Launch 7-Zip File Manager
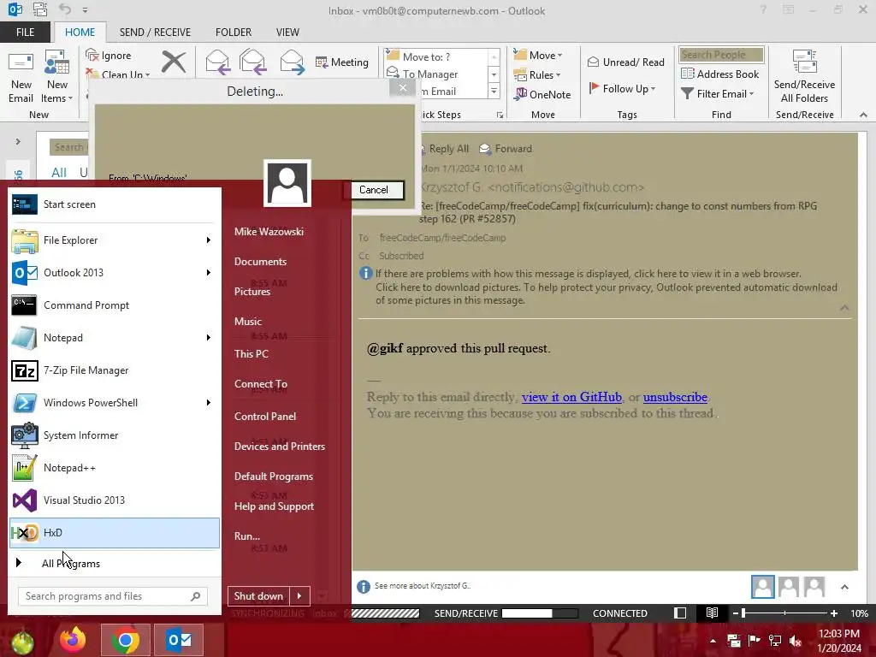 pyautogui.click(x=114, y=370)
